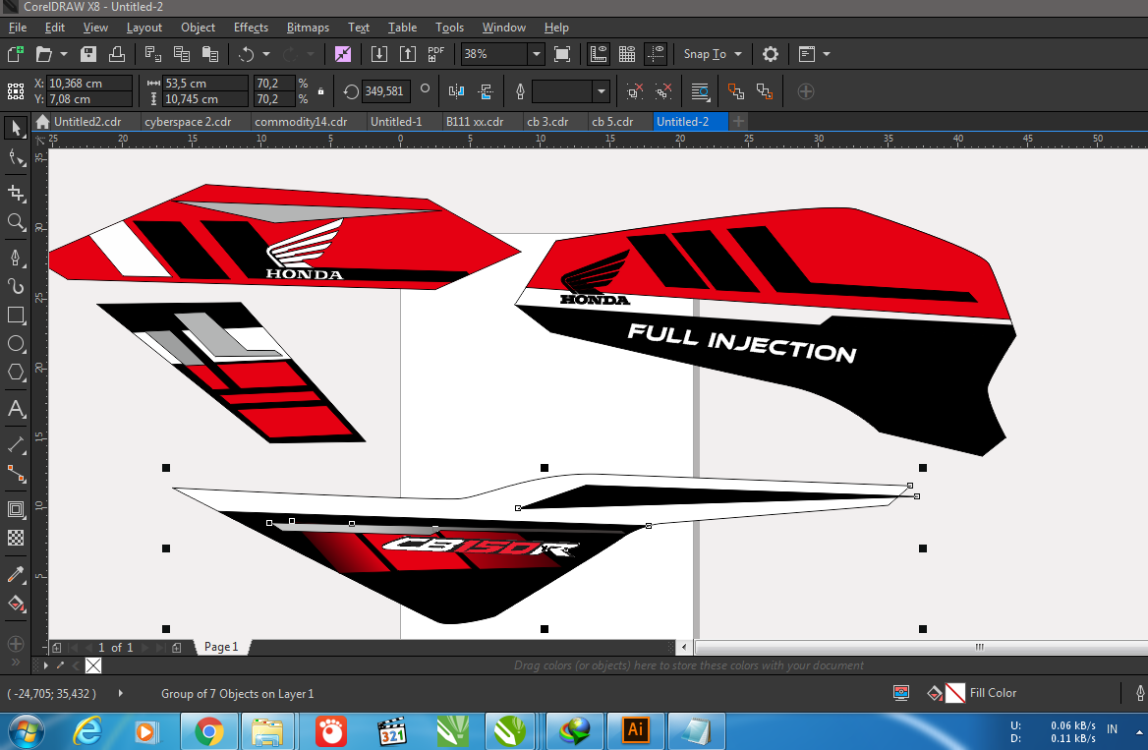Open the Page 1 tab
Screen dimensions: 1148x750
coord(221,647)
